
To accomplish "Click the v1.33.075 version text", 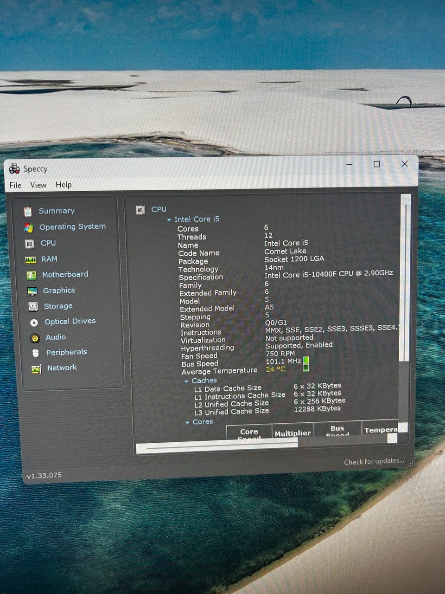I will [44, 476].
